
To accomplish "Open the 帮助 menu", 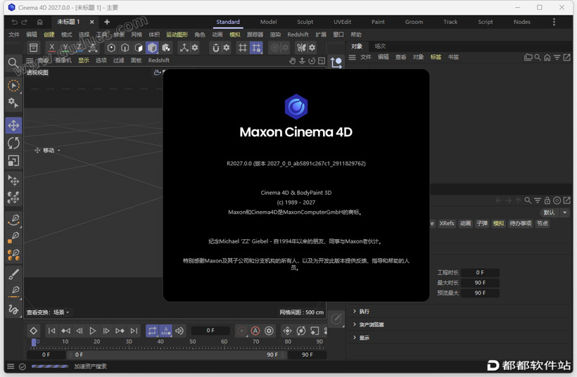I will pos(356,34).
